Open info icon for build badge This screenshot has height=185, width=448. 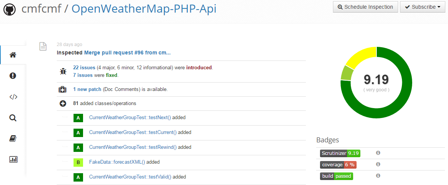point(378,175)
